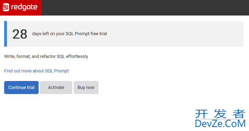Click the DevZe.CoM watermark text

[220, 123]
